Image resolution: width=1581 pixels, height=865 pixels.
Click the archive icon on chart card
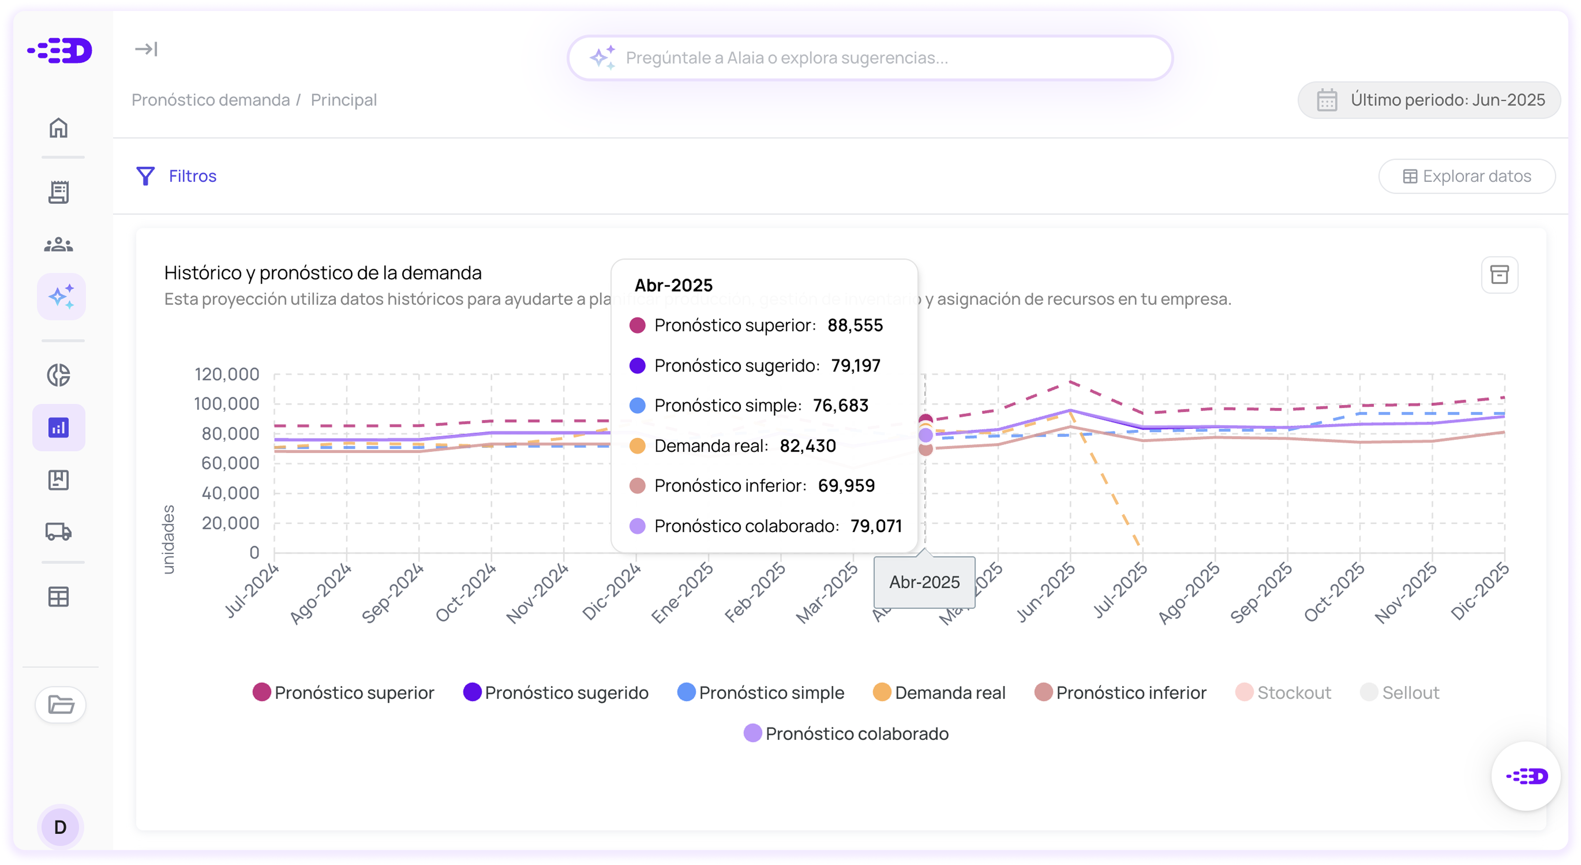[1499, 274]
